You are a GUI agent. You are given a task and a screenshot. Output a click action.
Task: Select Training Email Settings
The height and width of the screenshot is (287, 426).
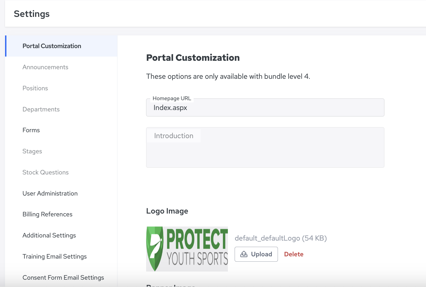click(x=55, y=256)
